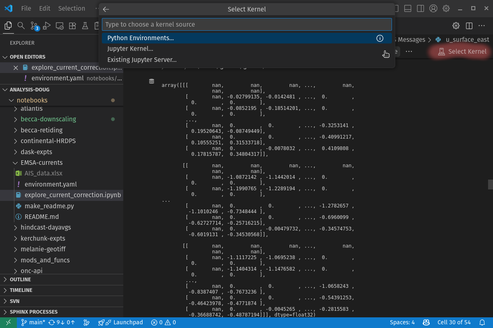
Task: Synchronize changes 9 down 0 up
Action: point(62,322)
